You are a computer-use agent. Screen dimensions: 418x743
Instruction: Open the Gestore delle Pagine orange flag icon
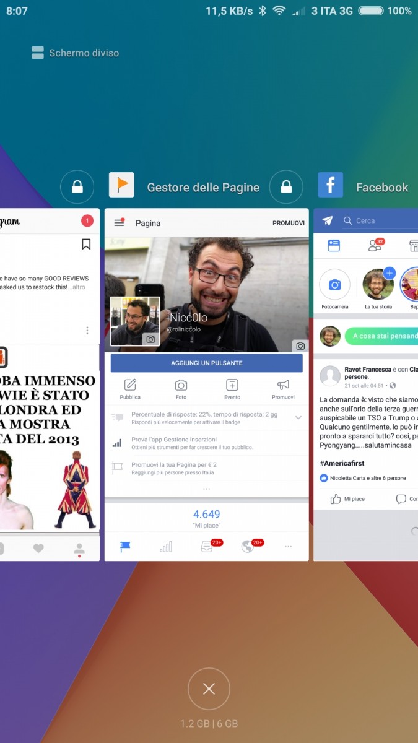(x=121, y=185)
